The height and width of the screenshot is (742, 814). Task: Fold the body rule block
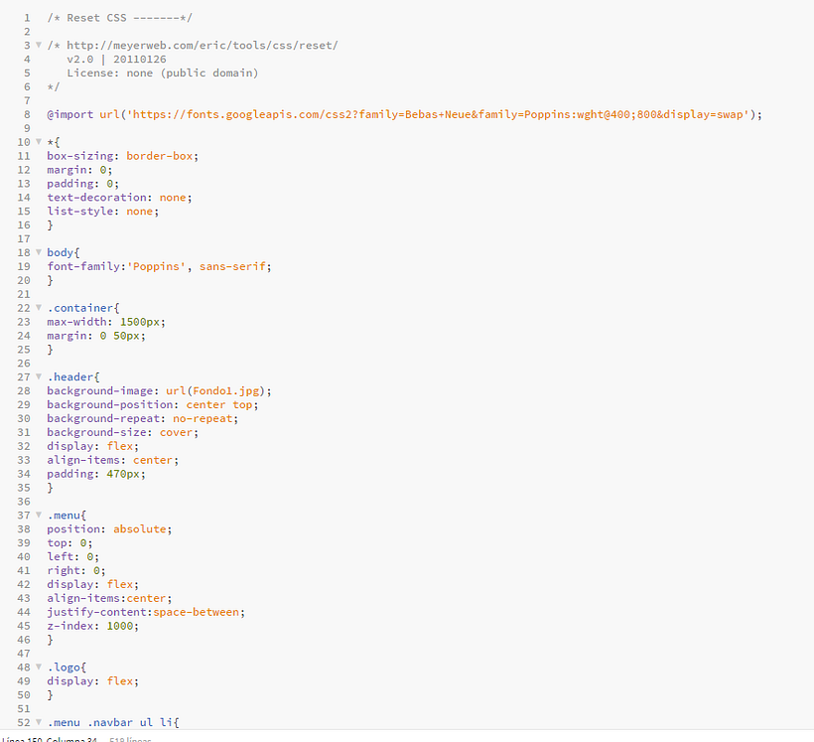(38, 252)
